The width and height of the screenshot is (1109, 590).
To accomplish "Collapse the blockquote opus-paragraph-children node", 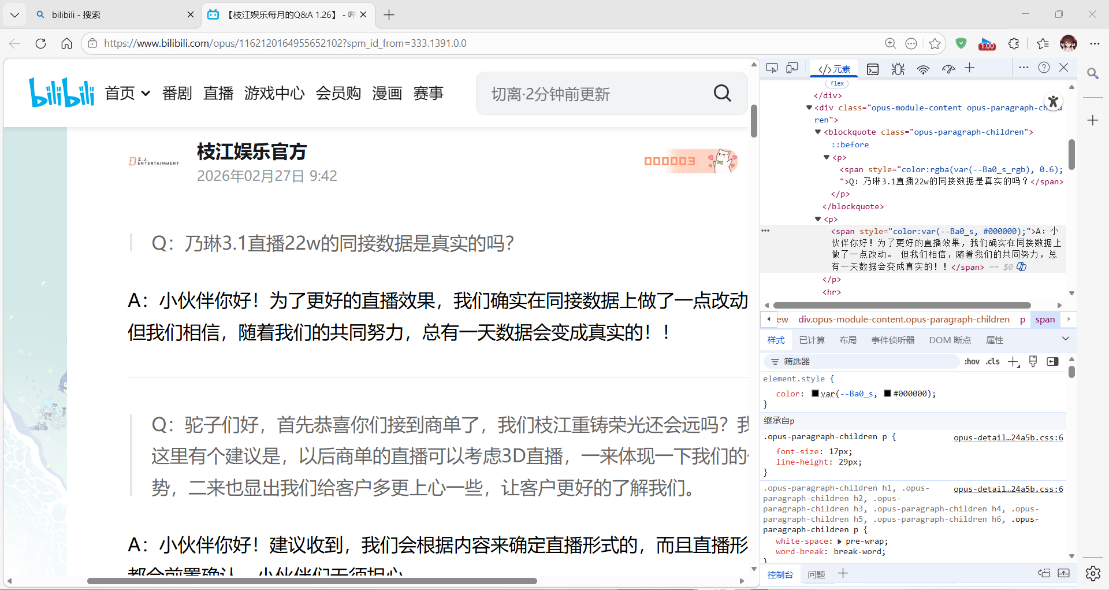I will [x=818, y=132].
